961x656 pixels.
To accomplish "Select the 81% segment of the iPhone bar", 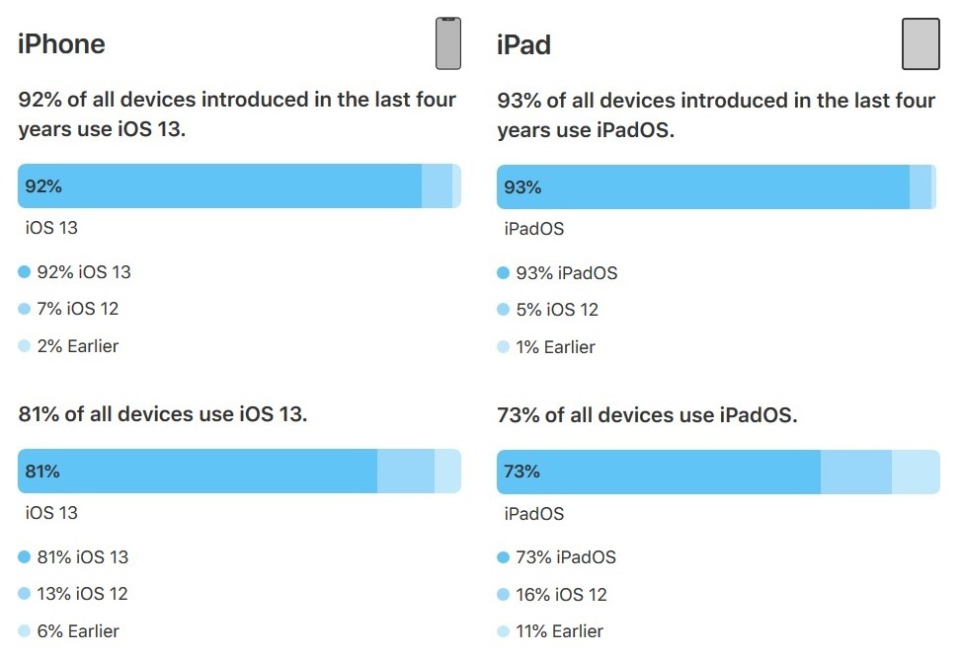I will click(198, 472).
